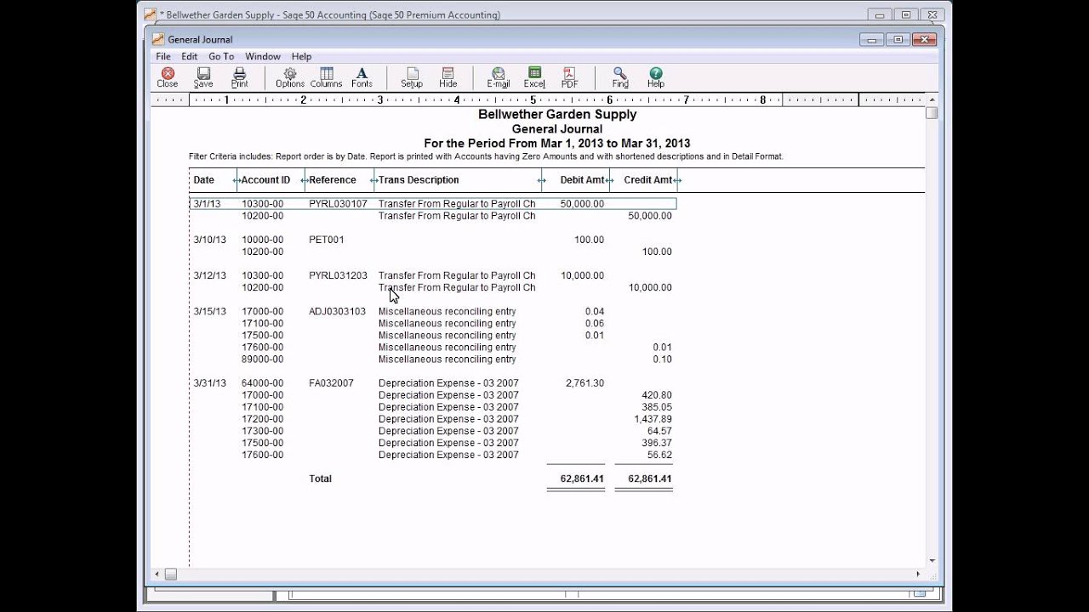Image resolution: width=1089 pixels, height=612 pixels.
Task: Click the 3/1/13 date entry
Action: tap(207, 204)
